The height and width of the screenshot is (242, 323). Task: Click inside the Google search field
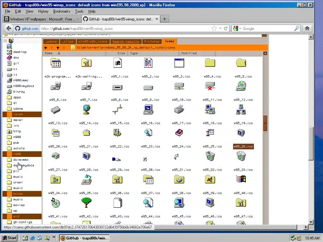tap(268, 29)
